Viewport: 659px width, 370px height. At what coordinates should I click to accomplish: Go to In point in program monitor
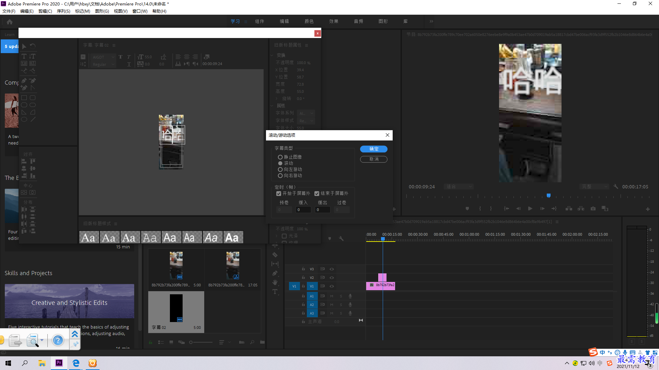(x=506, y=209)
